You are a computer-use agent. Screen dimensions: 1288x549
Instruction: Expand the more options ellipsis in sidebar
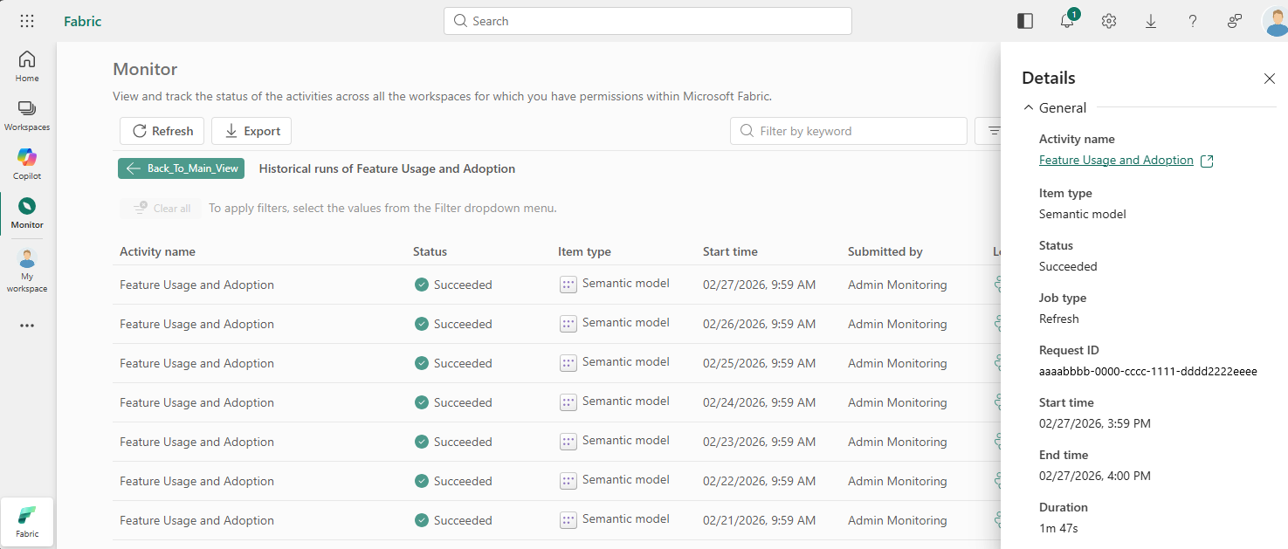27,326
